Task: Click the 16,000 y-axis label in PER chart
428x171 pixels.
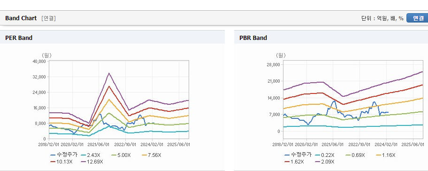Action: click(x=39, y=108)
